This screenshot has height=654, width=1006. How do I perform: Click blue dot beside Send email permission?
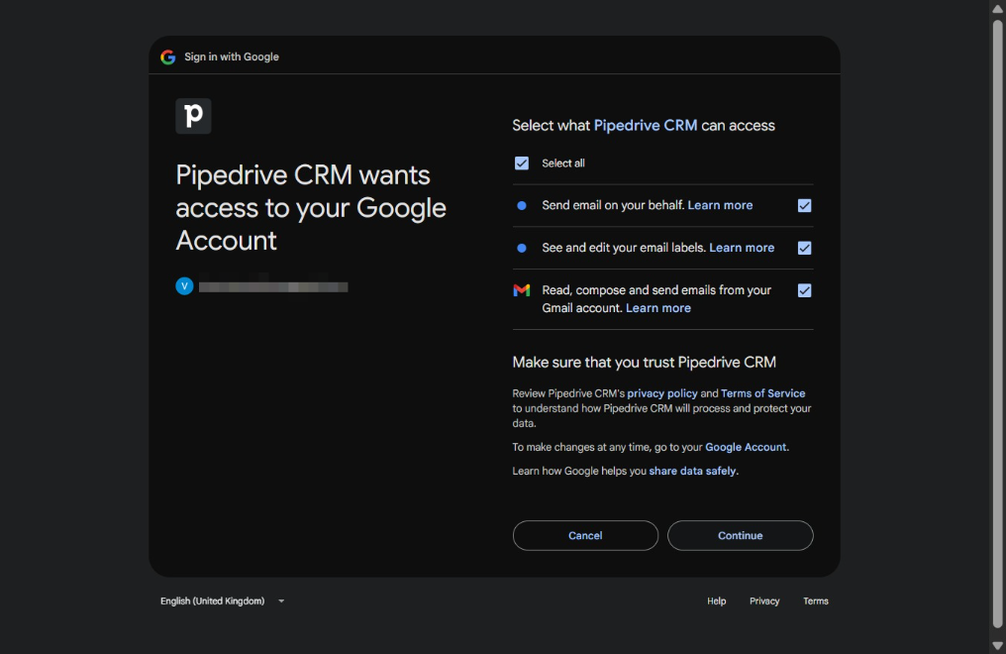522,205
